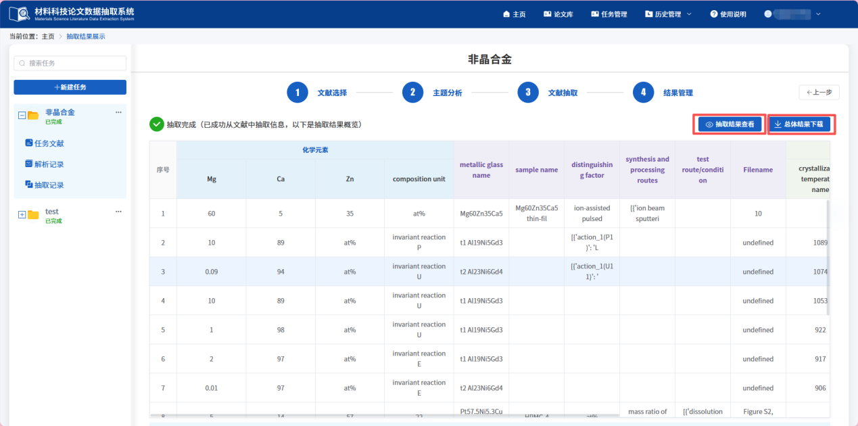Expand the test task tree node

22,215
